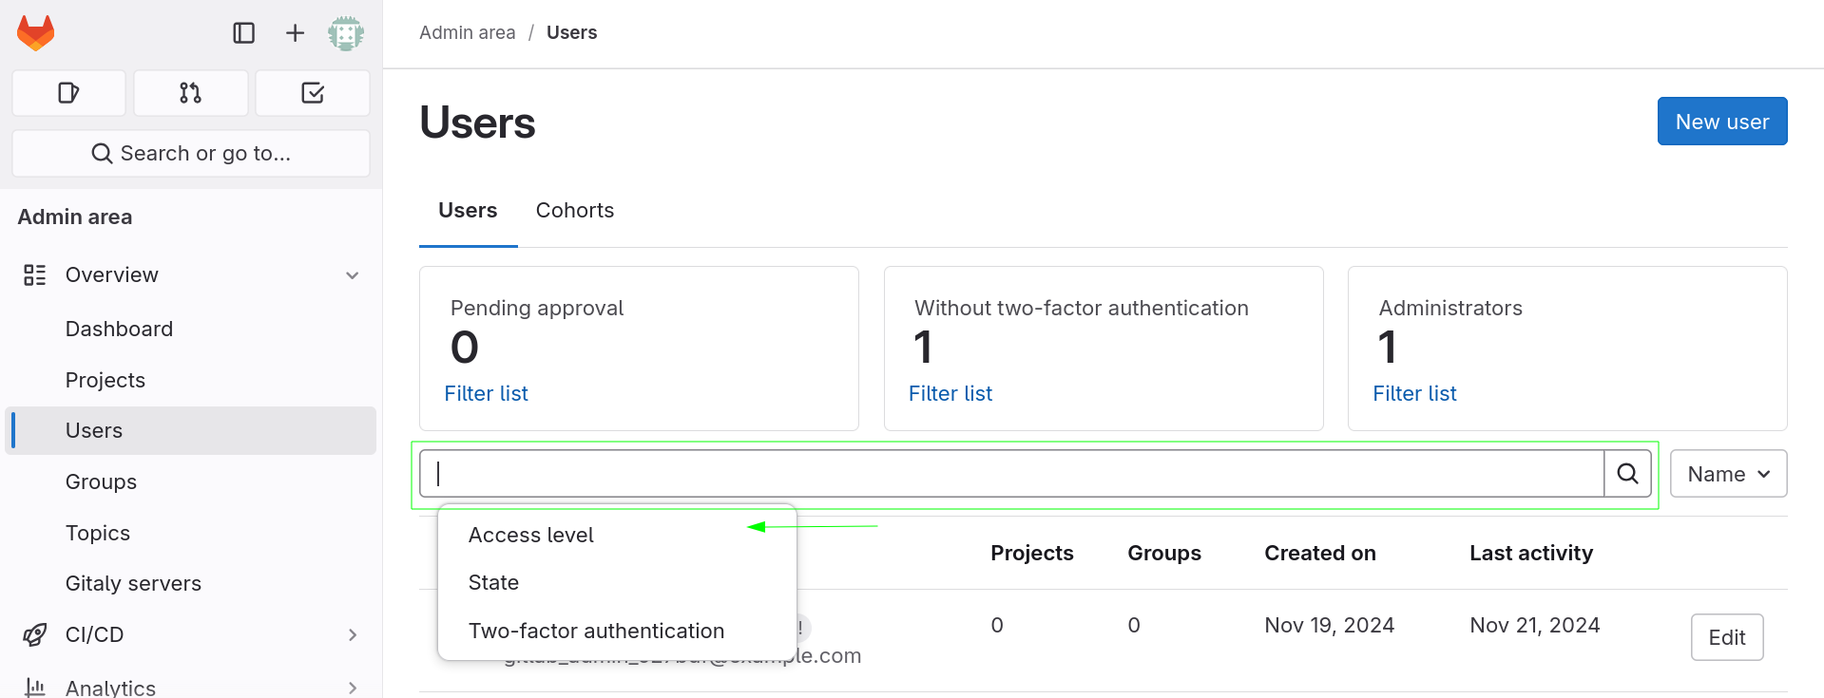Viewport: 1824px width, 698px height.
Task: Filter list by Pending approval
Action: (x=486, y=393)
